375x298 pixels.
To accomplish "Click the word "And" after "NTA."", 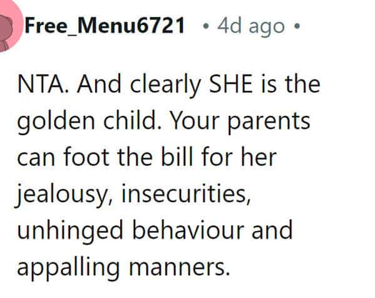I will coord(99,85).
